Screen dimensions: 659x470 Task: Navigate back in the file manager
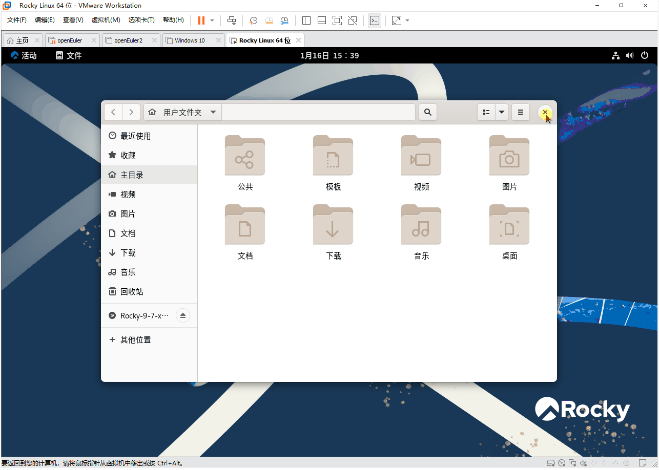click(113, 112)
